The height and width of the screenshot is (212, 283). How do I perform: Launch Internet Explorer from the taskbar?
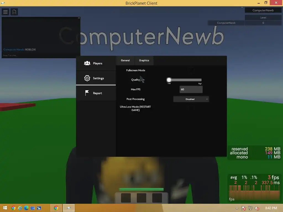(x=20, y=208)
